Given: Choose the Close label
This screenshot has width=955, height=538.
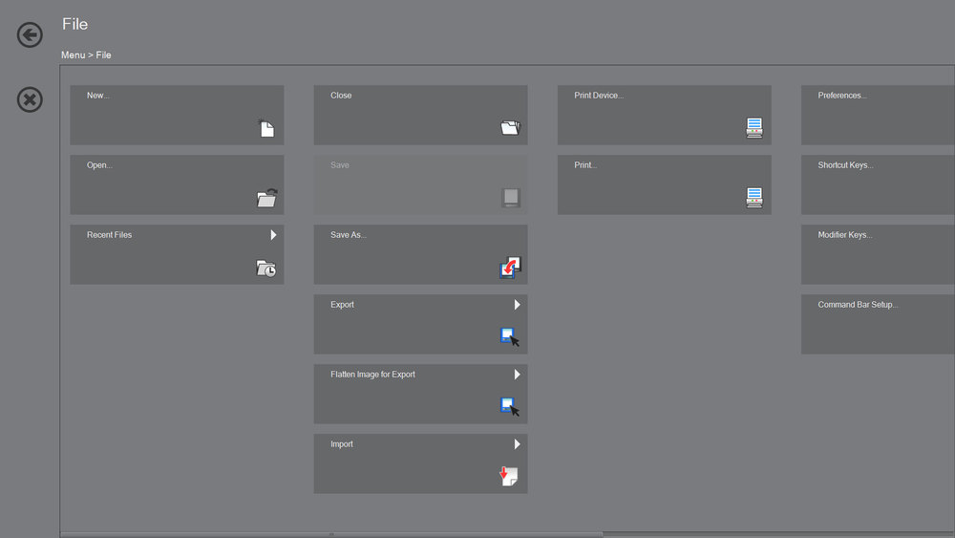Looking at the screenshot, I should coord(341,96).
